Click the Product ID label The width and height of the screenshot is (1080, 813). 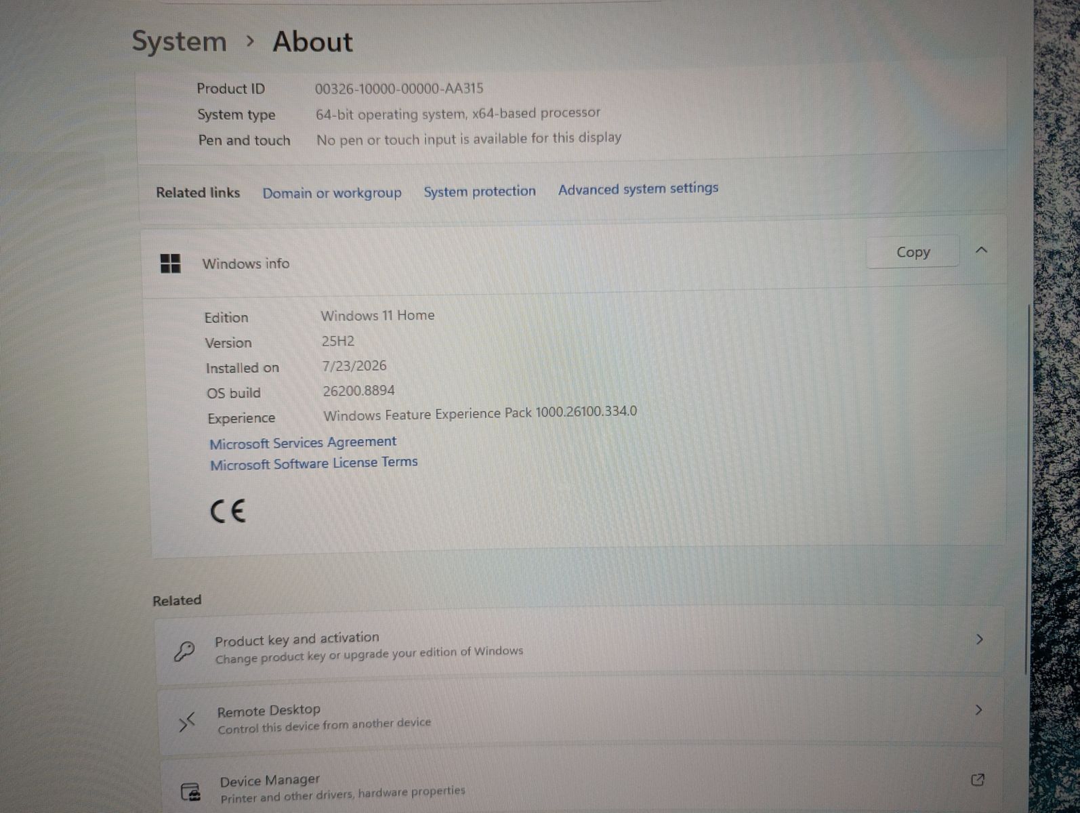230,89
